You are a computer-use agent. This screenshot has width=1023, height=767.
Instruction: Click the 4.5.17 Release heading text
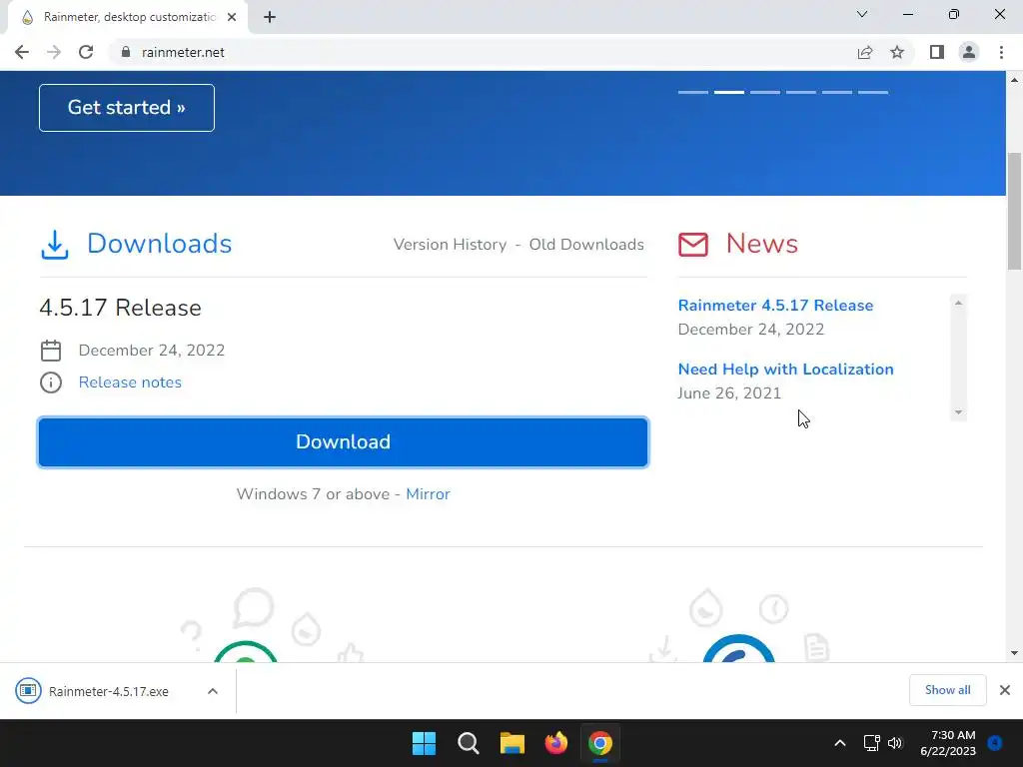click(x=120, y=308)
